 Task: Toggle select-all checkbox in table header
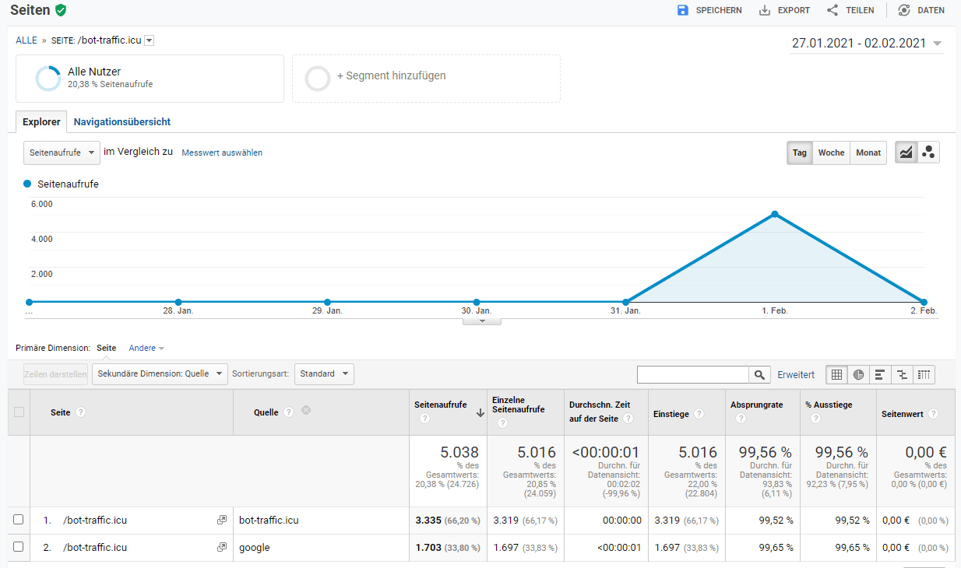[x=19, y=412]
